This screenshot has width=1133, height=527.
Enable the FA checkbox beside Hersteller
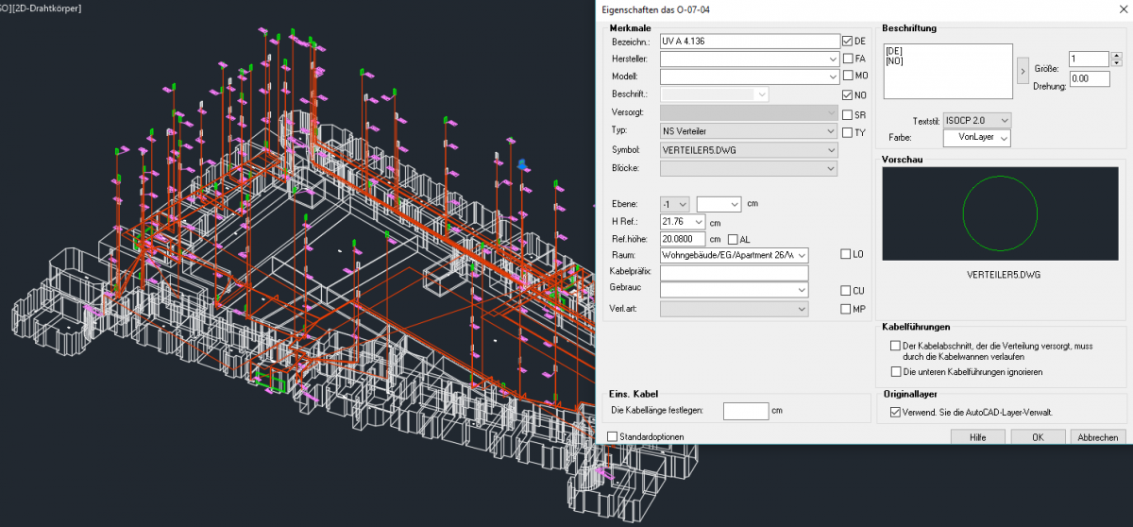[847, 59]
